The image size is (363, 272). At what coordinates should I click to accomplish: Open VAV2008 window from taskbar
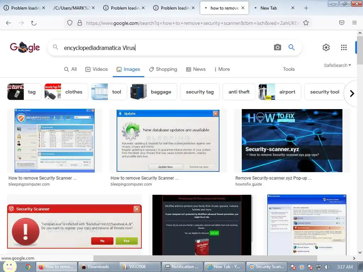140,267
